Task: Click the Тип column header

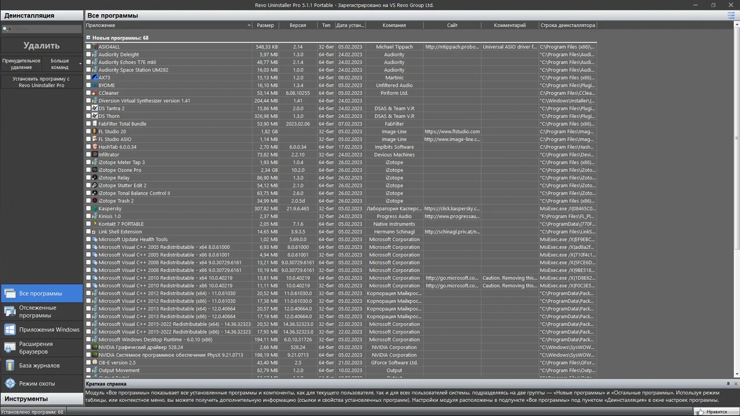Action: (x=326, y=25)
